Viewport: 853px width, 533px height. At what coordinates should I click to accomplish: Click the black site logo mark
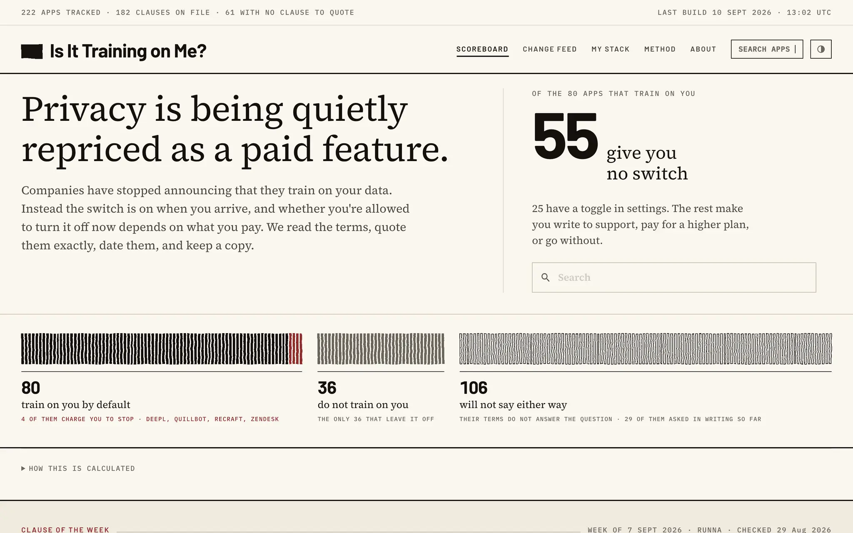pyautogui.click(x=32, y=51)
